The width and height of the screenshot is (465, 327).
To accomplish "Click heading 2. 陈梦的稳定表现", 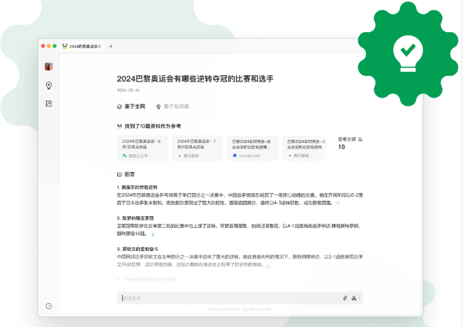I will click(135, 218).
